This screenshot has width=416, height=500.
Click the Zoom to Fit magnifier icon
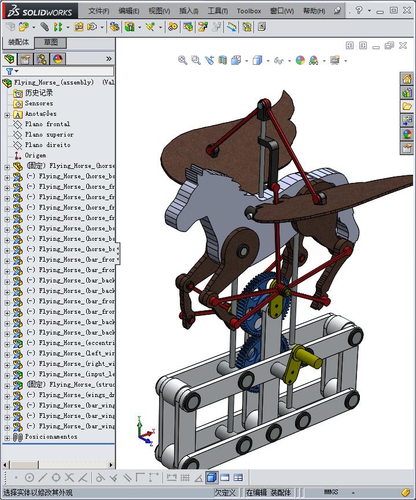coord(182,60)
